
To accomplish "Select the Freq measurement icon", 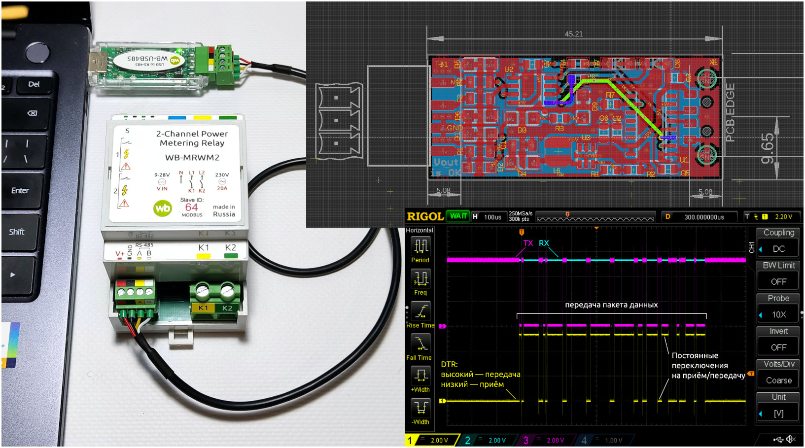I will 420,278.
